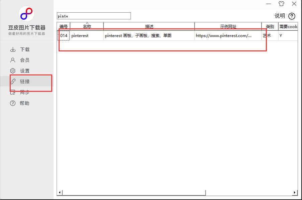
Task: Click the download arrow icon in sidebar
Action: click(x=13, y=49)
